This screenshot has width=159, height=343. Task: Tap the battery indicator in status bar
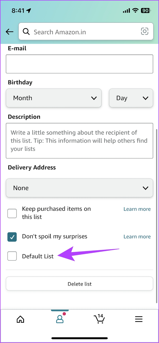[145, 10]
